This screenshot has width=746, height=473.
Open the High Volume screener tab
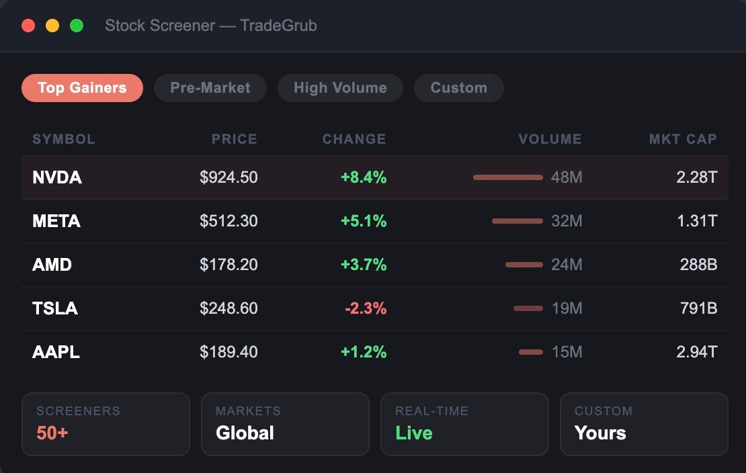pos(340,88)
